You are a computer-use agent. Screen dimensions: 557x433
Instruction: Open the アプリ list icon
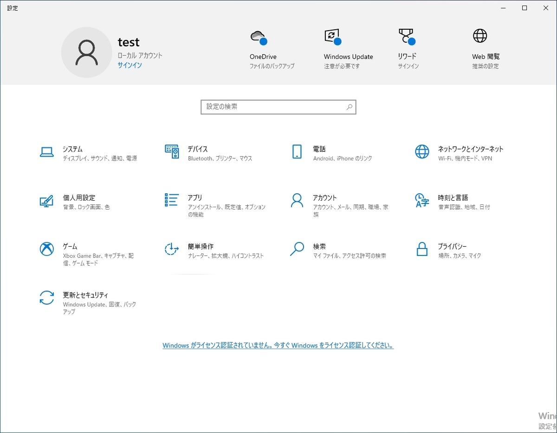[x=172, y=200]
